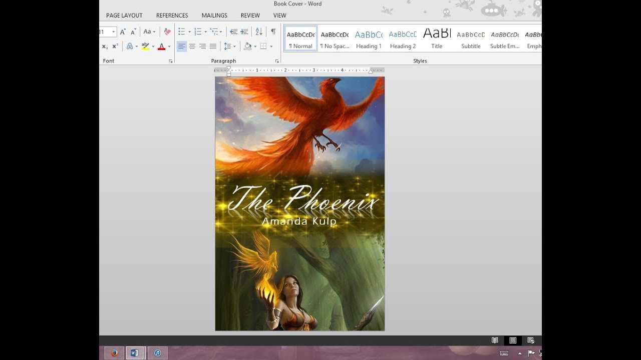Apply the Heading 1 style
This screenshot has height=360, width=641.
[369, 38]
